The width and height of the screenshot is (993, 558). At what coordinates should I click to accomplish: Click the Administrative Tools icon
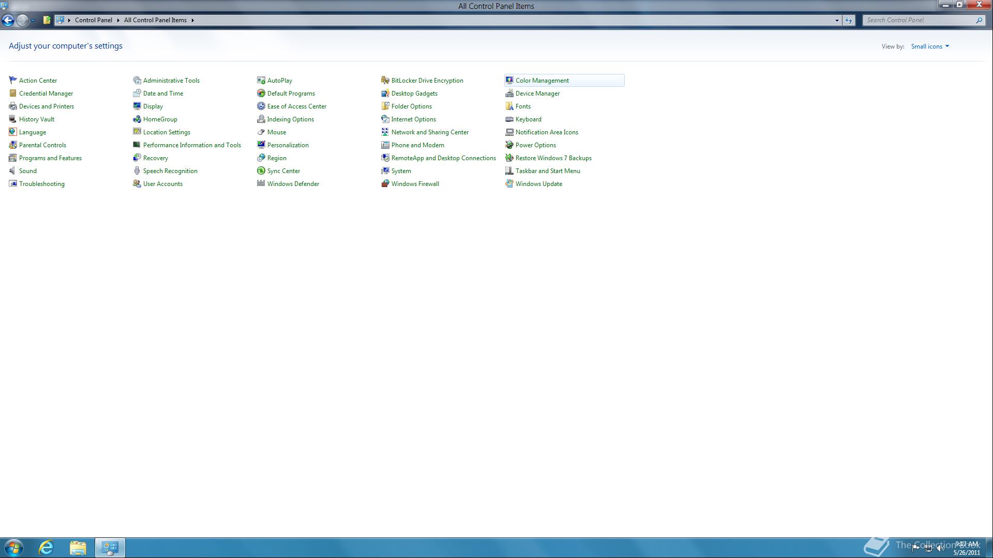(137, 80)
